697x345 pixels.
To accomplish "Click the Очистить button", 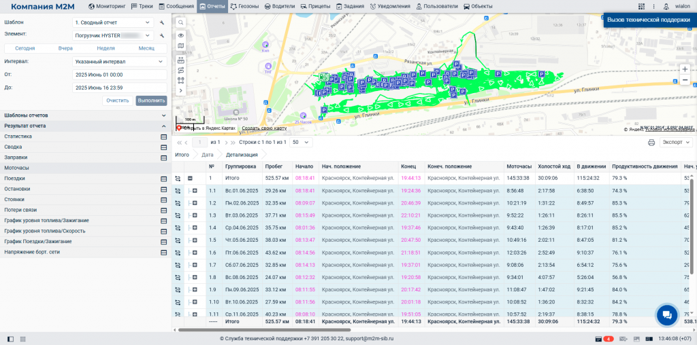I will (118, 101).
